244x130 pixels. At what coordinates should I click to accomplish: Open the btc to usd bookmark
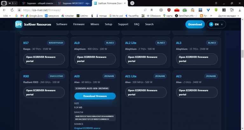point(116,16)
